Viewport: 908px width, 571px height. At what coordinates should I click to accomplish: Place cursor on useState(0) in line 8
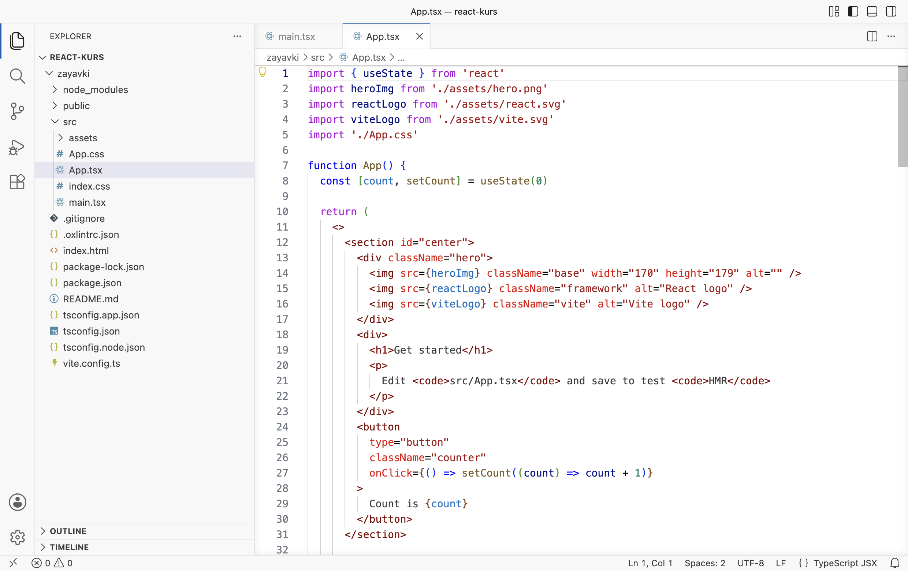click(514, 181)
